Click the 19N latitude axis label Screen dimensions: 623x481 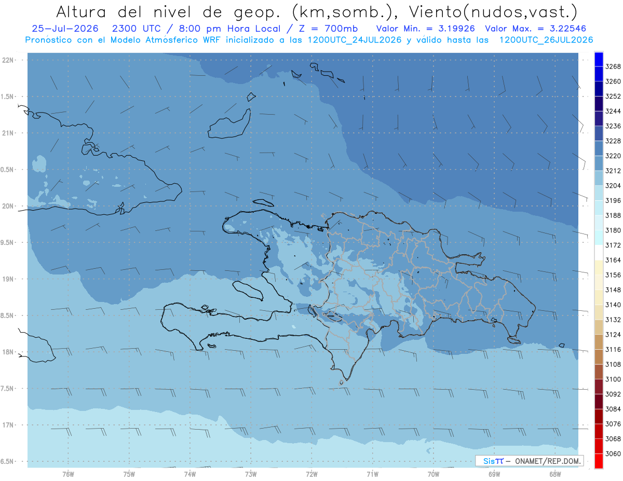coord(8,279)
